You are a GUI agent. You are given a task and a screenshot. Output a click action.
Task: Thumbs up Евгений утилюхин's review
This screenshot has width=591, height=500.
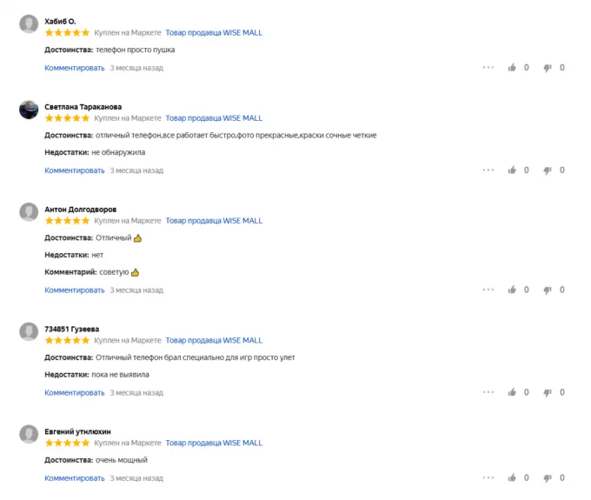tap(513, 477)
